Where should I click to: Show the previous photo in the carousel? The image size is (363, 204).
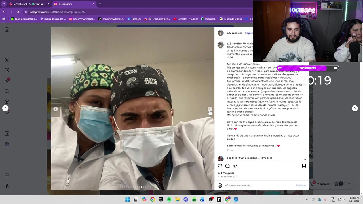(56, 109)
